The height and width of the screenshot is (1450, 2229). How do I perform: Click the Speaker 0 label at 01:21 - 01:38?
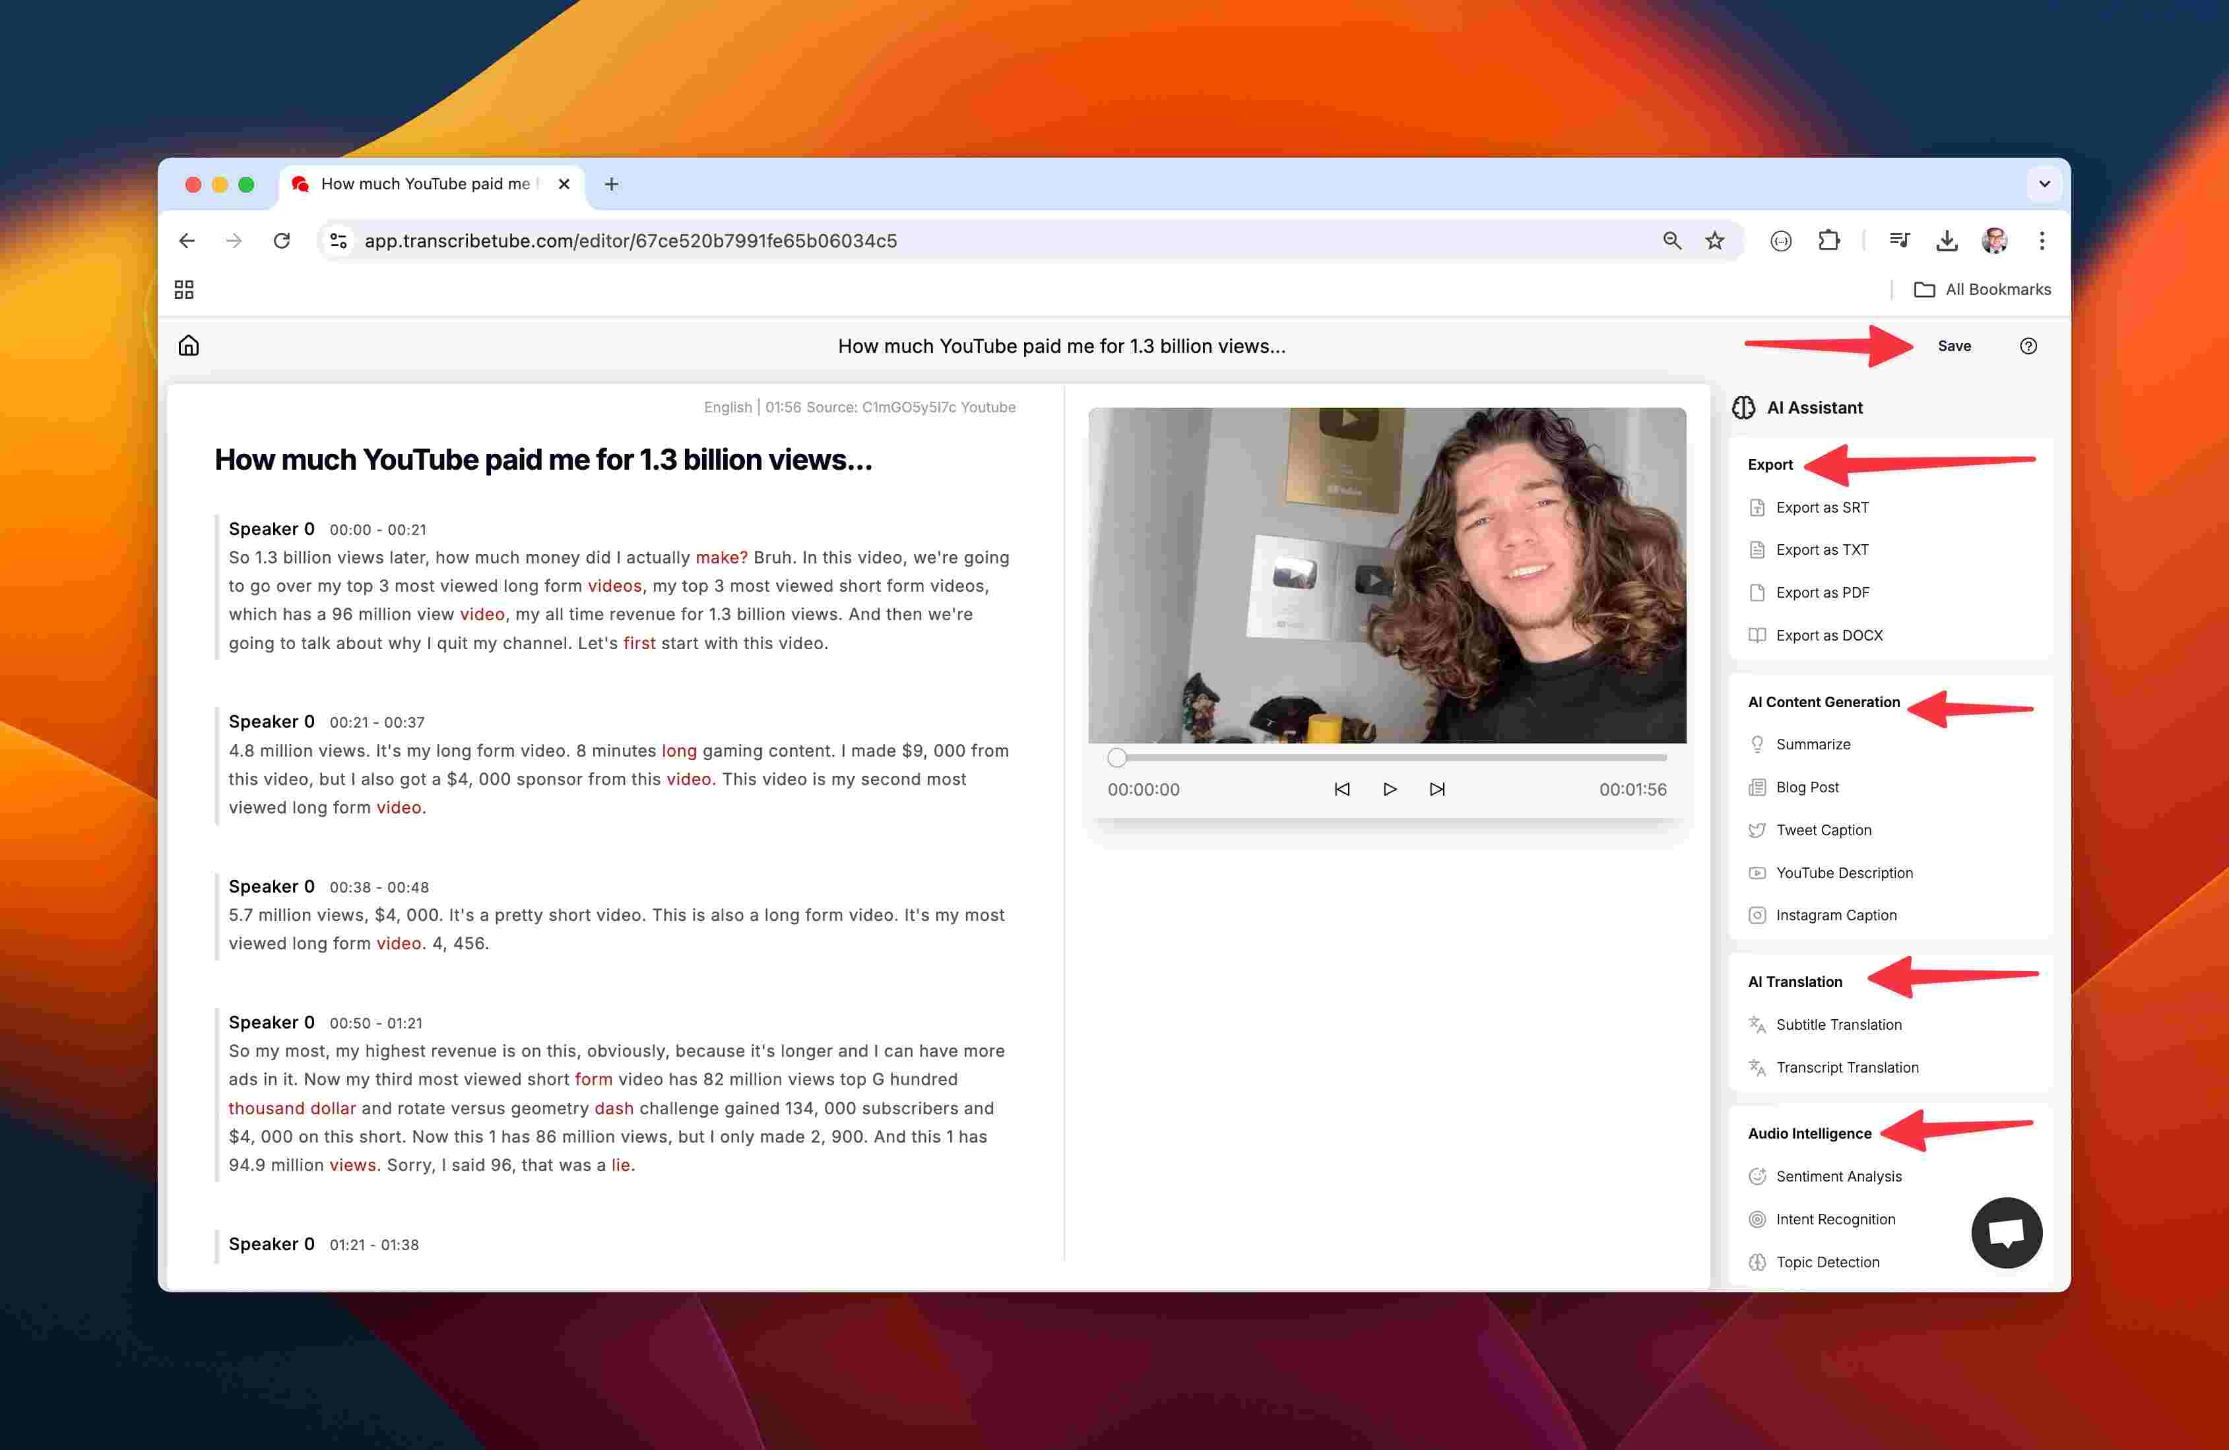coord(272,1244)
